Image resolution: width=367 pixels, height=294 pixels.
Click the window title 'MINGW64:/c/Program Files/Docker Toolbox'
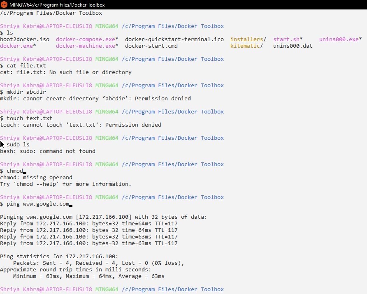[x=57, y=5]
